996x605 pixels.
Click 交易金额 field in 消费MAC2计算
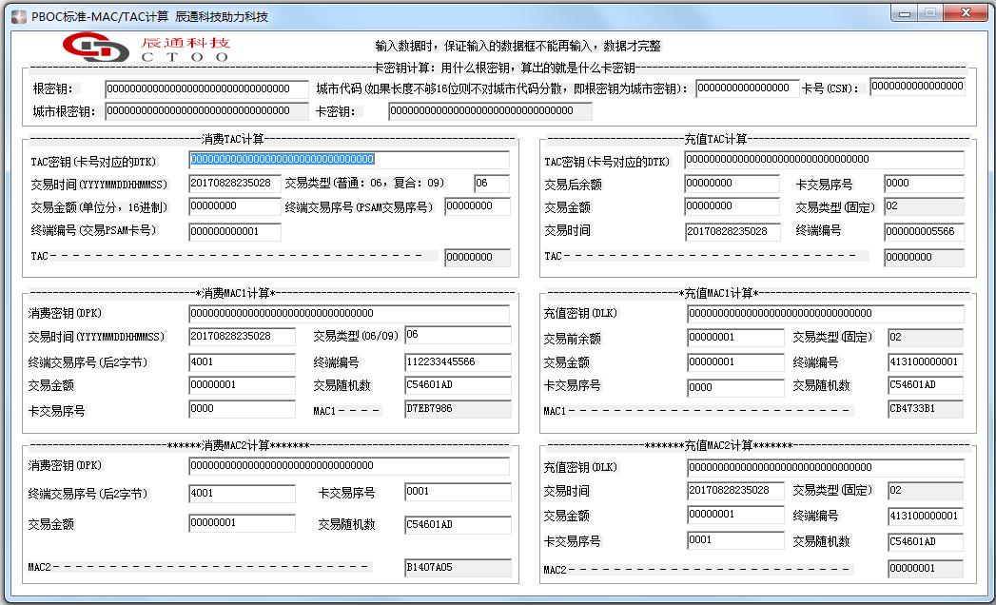(x=242, y=523)
